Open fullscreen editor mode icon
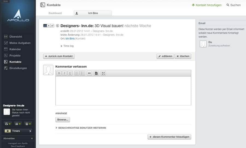Image resolution: width=246 pixels, height=148 pixels. tap(103, 73)
